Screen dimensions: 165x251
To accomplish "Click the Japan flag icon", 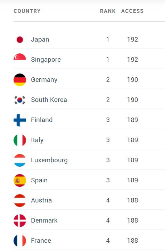I will click(x=20, y=40).
